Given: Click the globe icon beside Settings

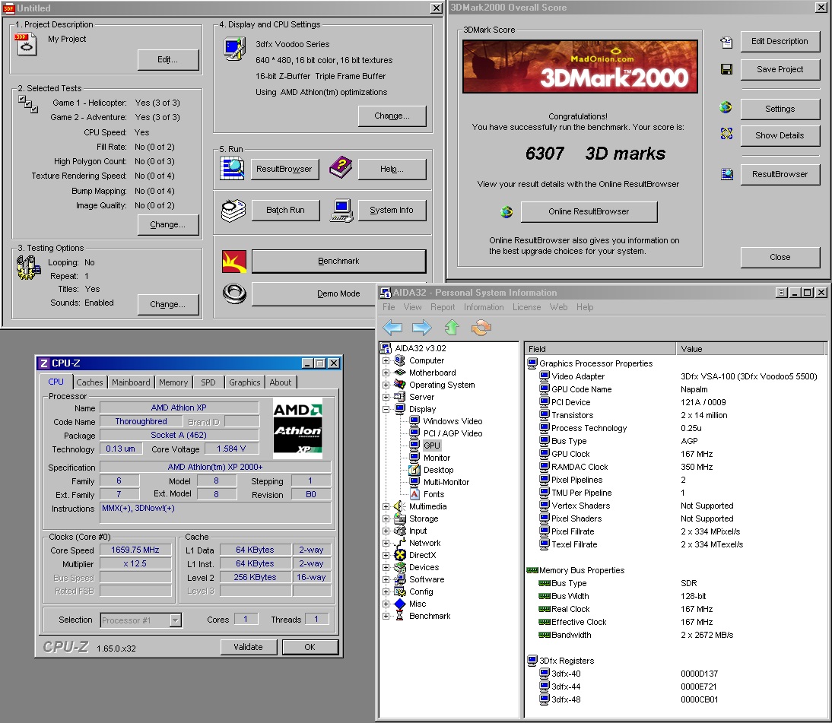Looking at the screenshot, I should point(726,107).
